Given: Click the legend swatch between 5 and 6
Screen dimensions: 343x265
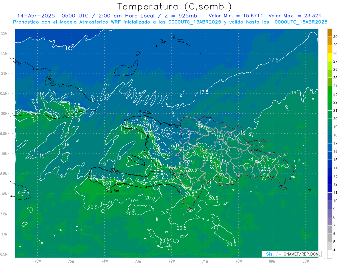Looking at the screenshot, I should tap(330, 238).
